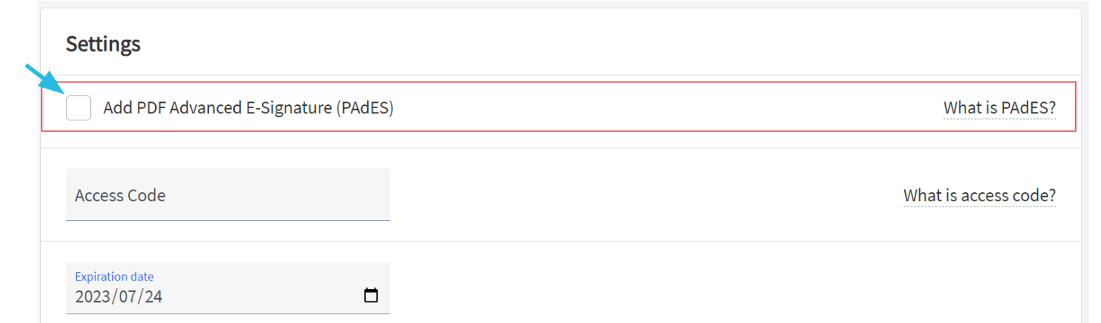Focus the Access Code input field

pyautogui.click(x=228, y=194)
